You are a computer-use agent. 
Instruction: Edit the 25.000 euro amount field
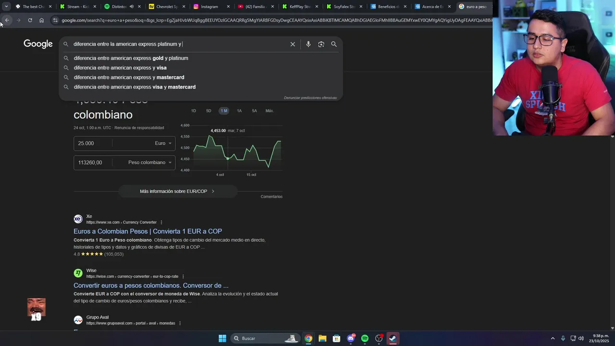93,143
